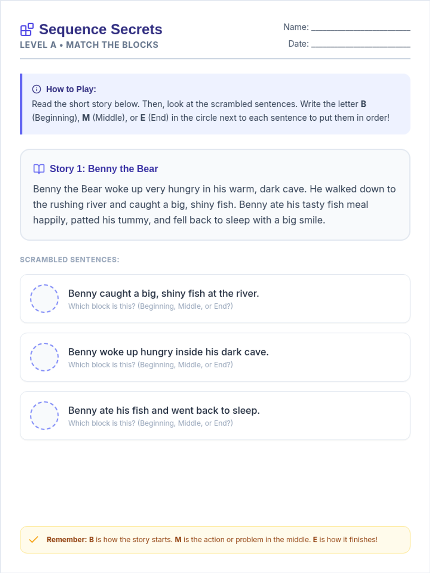Click the sentence 'Benny ate his fish and went back to sleep.'
Screen dimensions: 430x573
point(164,410)
